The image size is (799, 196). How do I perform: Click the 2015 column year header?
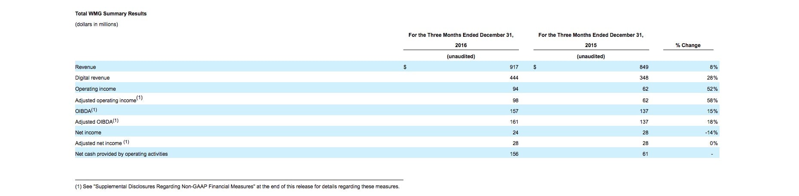[591, 45]
